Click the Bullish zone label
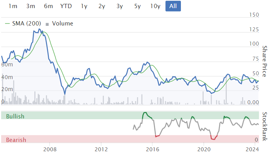The image size is (270, 152). click(x=15, y=117)
